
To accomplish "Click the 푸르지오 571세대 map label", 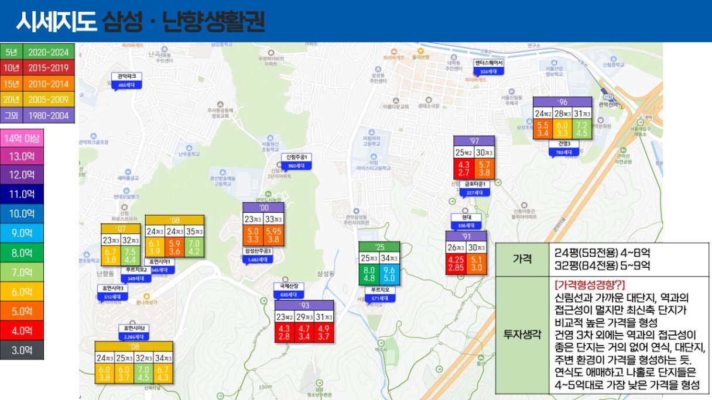I will 380,294.
